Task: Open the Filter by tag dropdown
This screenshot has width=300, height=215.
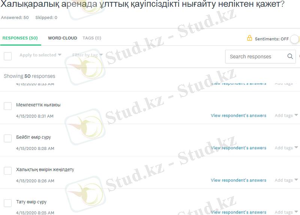Action: point(87,55)
